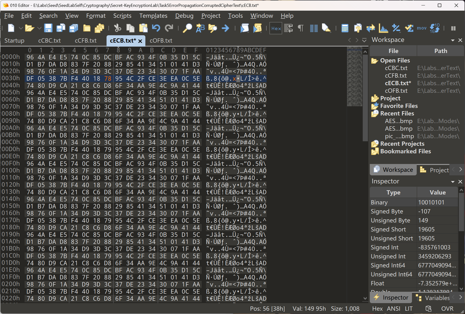The image size is (465, 314).
Task: Click the Convert arrows icon
Action: pyautogui.click(x=371, y=28)
